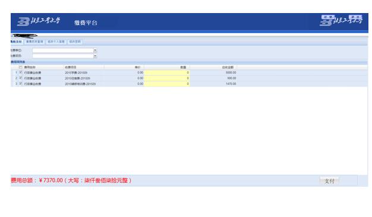Switch to the 修改密码 tab
This screenshot has width=372, height=217.
pos(75,42)
